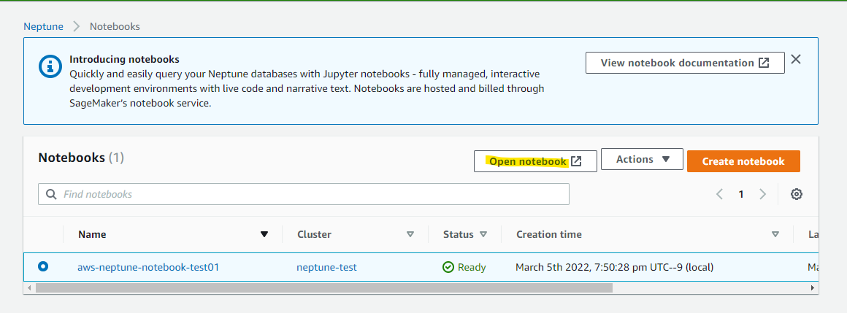Click the info icon in the notebooks banner
The height and width of the screenshot is (313, 847).
pyautogui.click(x=50, y=66)
